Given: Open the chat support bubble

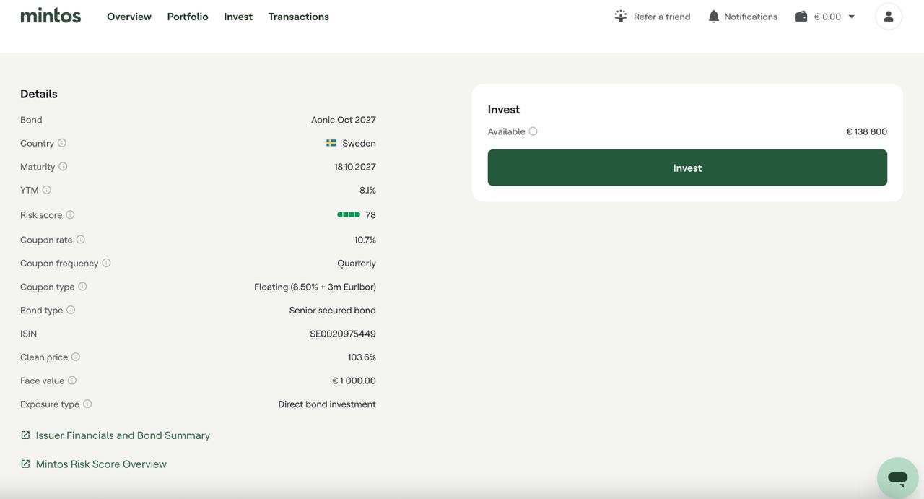Looking at the screenshot, I should click(897, 477).
